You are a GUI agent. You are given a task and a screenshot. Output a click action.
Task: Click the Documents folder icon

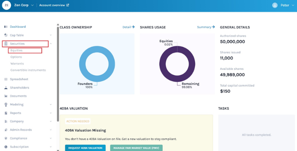6,96
